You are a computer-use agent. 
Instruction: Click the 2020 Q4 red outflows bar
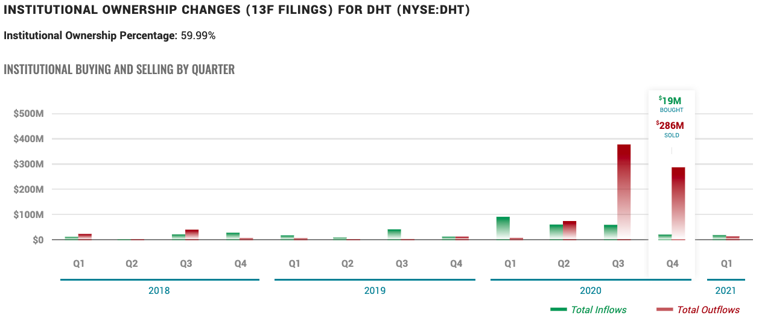pos(678,204)
